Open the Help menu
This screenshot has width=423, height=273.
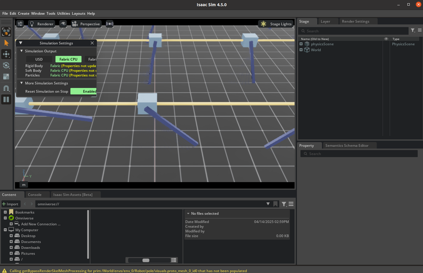[91, 14]
